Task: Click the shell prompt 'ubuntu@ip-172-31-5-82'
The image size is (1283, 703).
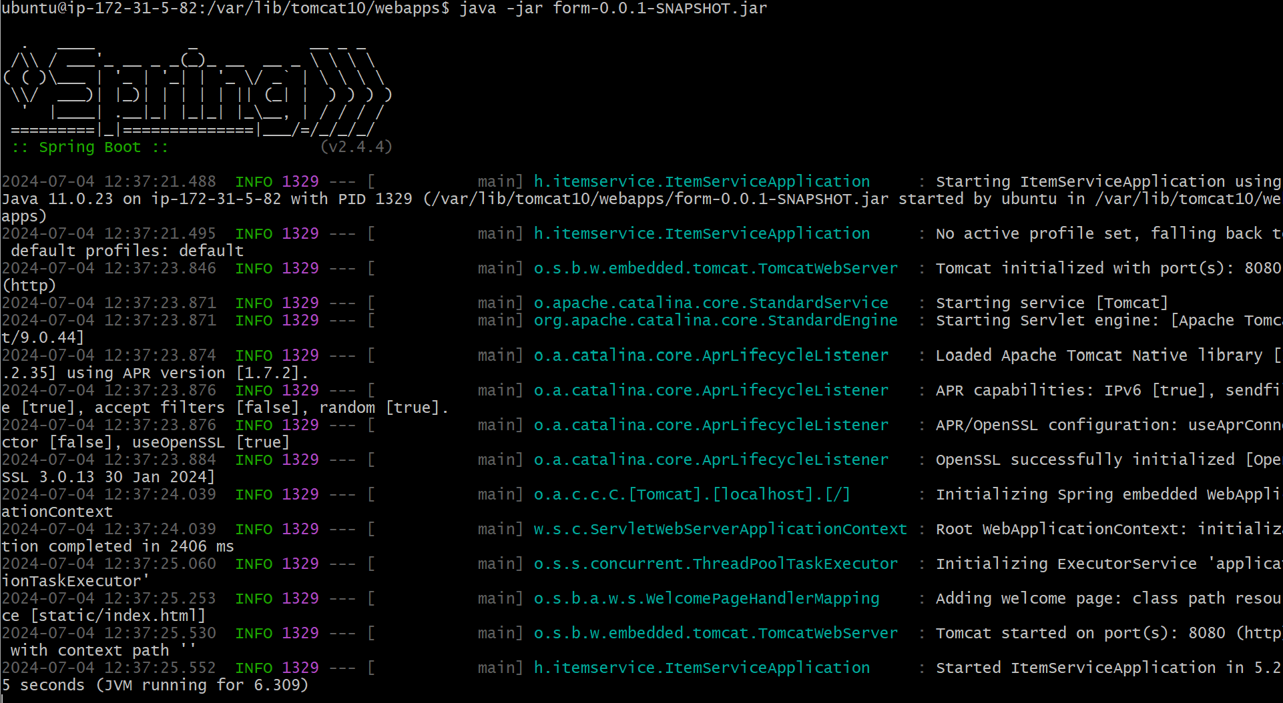Action: pos(99,9)
